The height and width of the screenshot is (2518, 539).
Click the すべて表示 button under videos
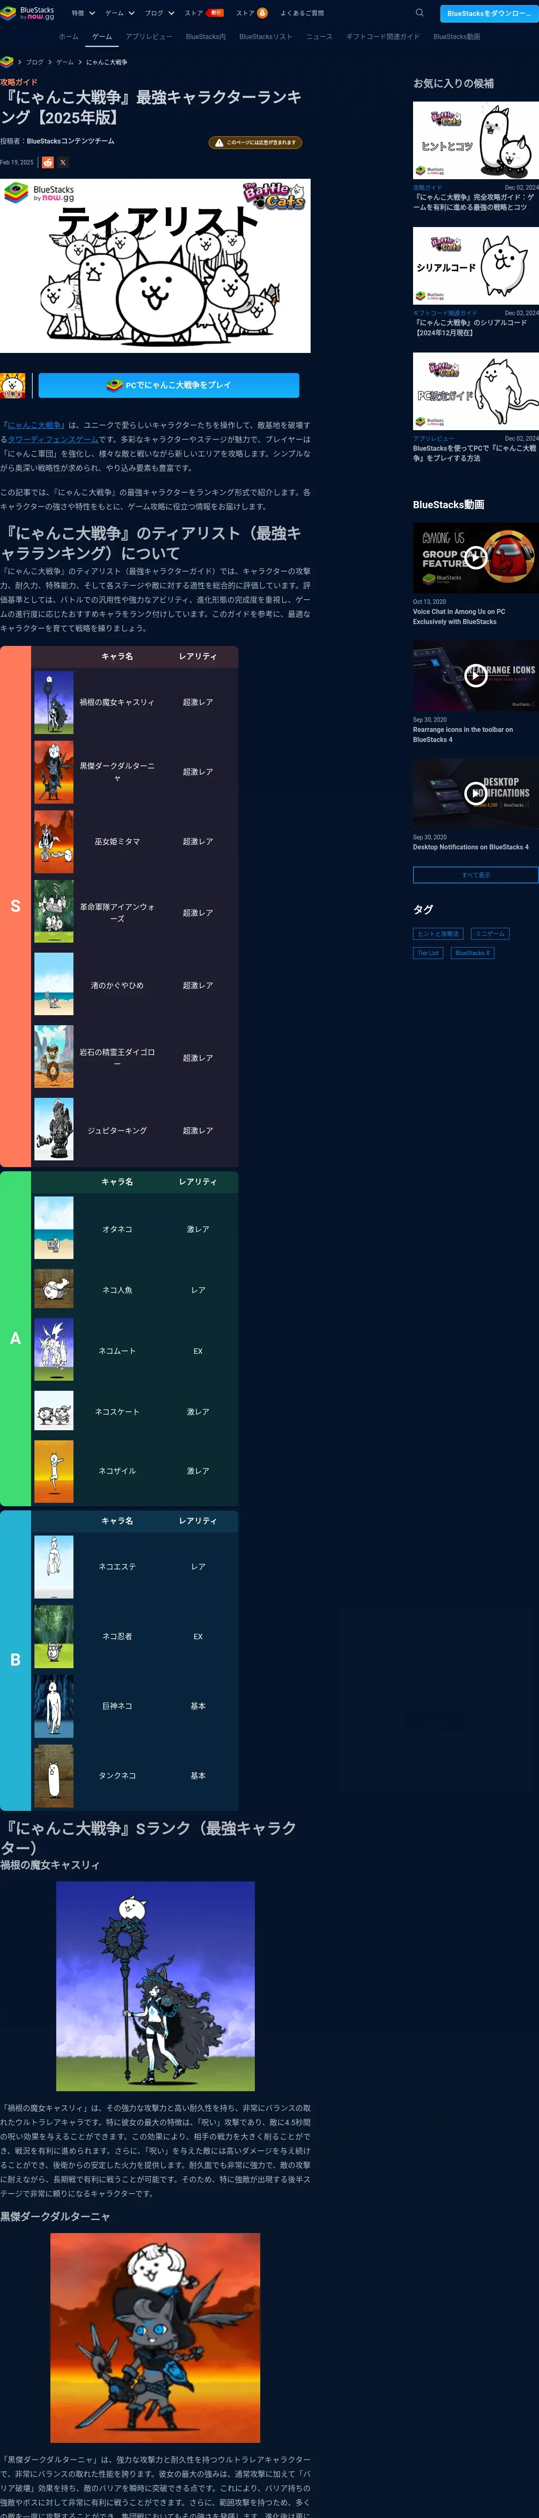click(476, 875)
